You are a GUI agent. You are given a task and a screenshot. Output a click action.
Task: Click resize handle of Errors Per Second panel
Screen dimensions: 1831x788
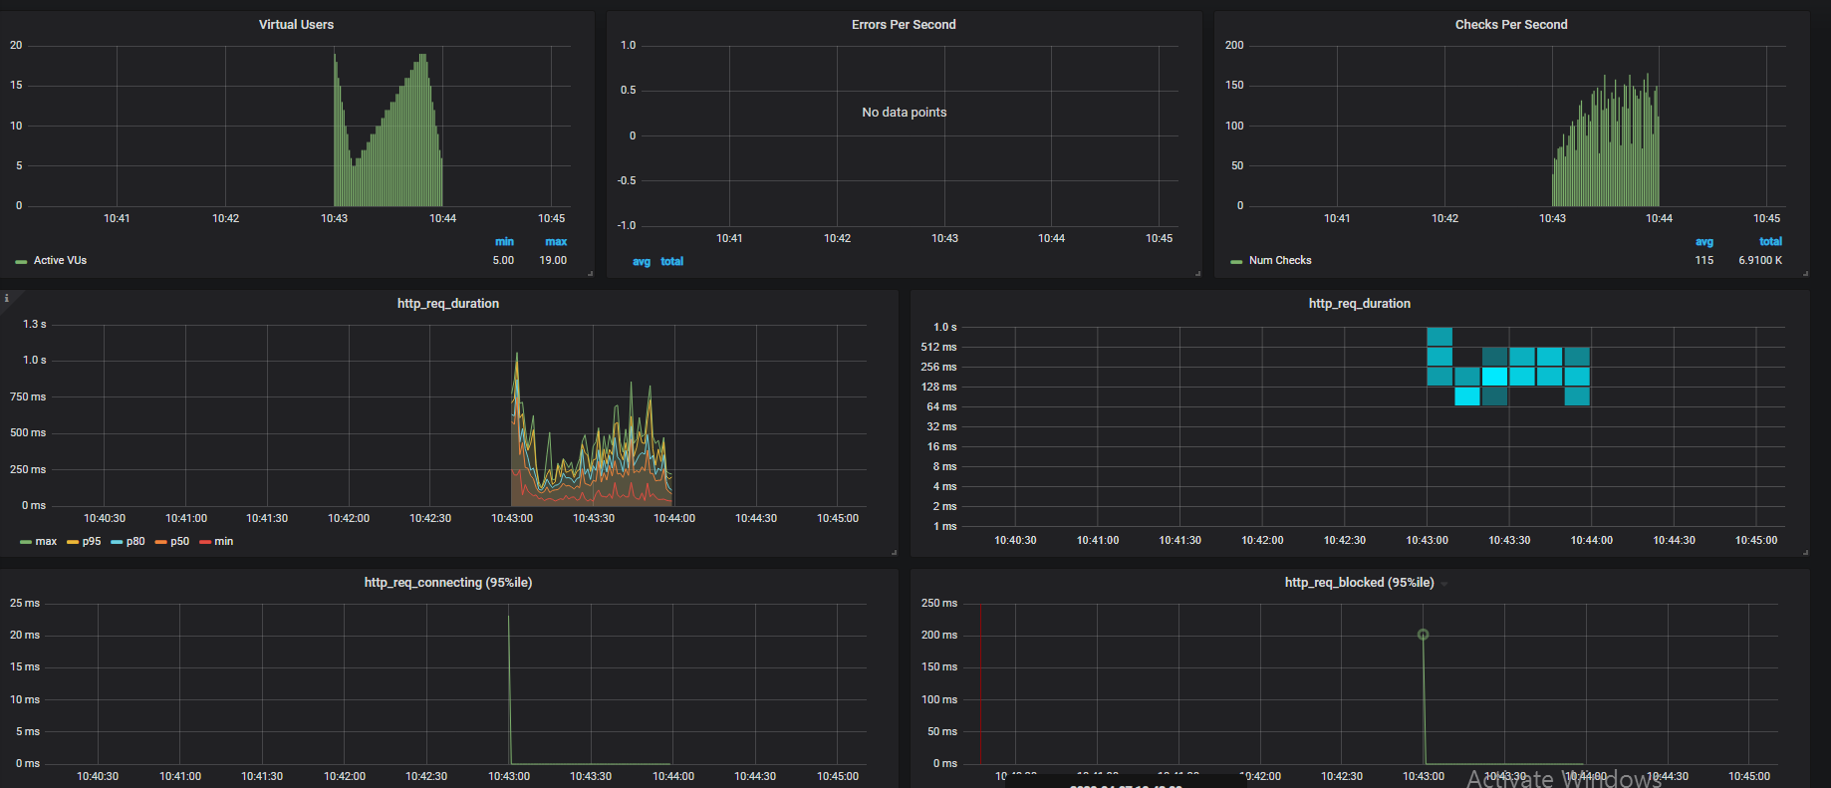1197,273
